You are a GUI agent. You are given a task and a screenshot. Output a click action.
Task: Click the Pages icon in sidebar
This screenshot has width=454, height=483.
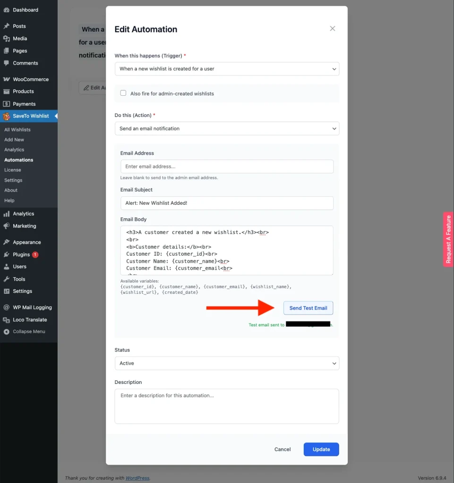pos(7,51)
